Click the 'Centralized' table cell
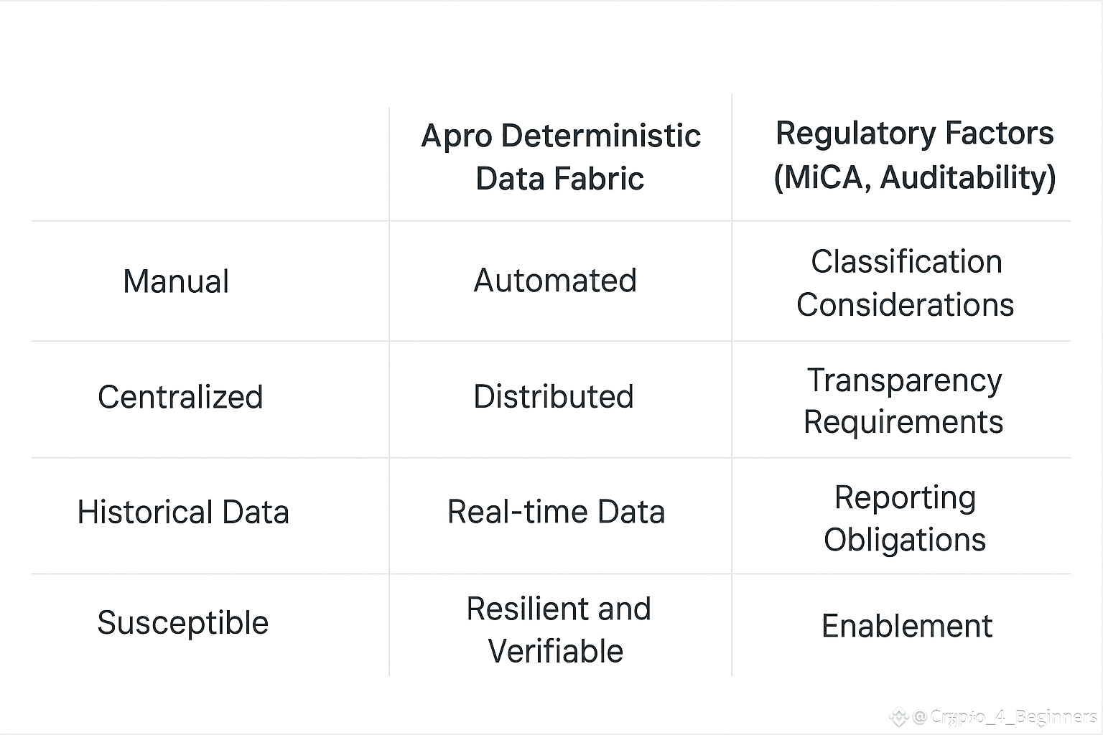Screen dimensions: 1103x735 [180, 397]
